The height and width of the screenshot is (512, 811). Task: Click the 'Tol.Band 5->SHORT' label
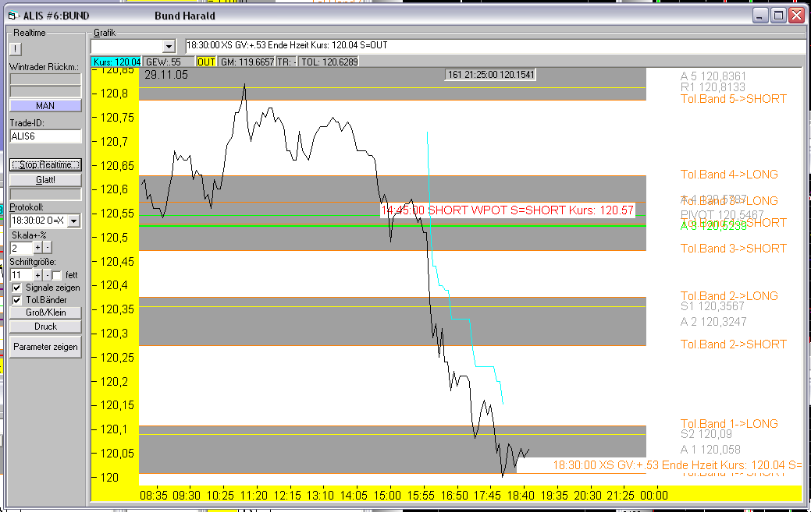(x=734, y=99)
